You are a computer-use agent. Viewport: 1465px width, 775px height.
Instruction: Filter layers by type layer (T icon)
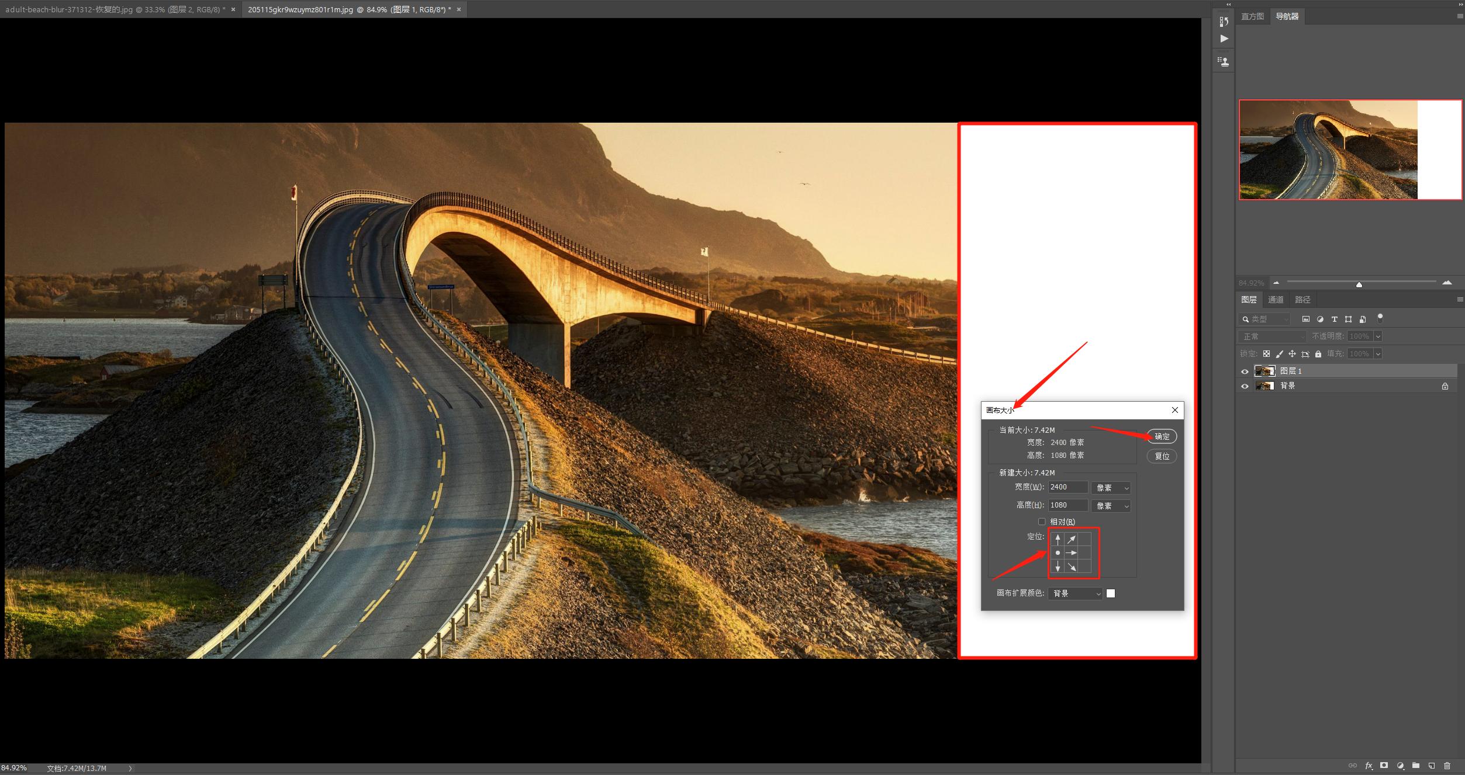[1334, 319]
